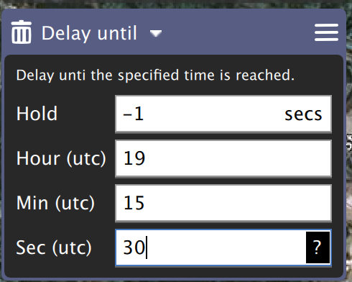This screenshot has height=282, width=352.
Task: Click the secs unit text in Hold field
Action: pyautogui.click(x=303, y=114)
